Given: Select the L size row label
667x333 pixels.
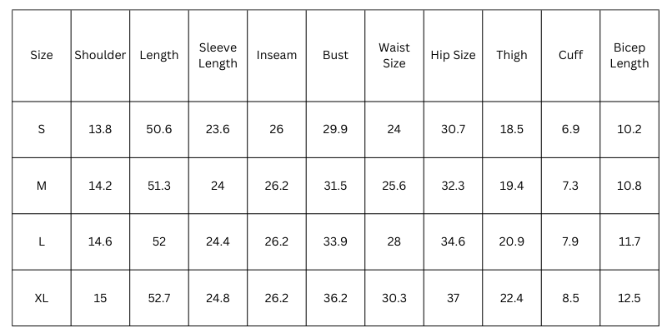Looking at the screenshot, I should tap(42, 241).
